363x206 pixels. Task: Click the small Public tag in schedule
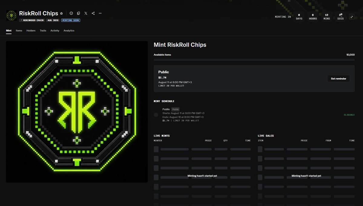[175, 109]
